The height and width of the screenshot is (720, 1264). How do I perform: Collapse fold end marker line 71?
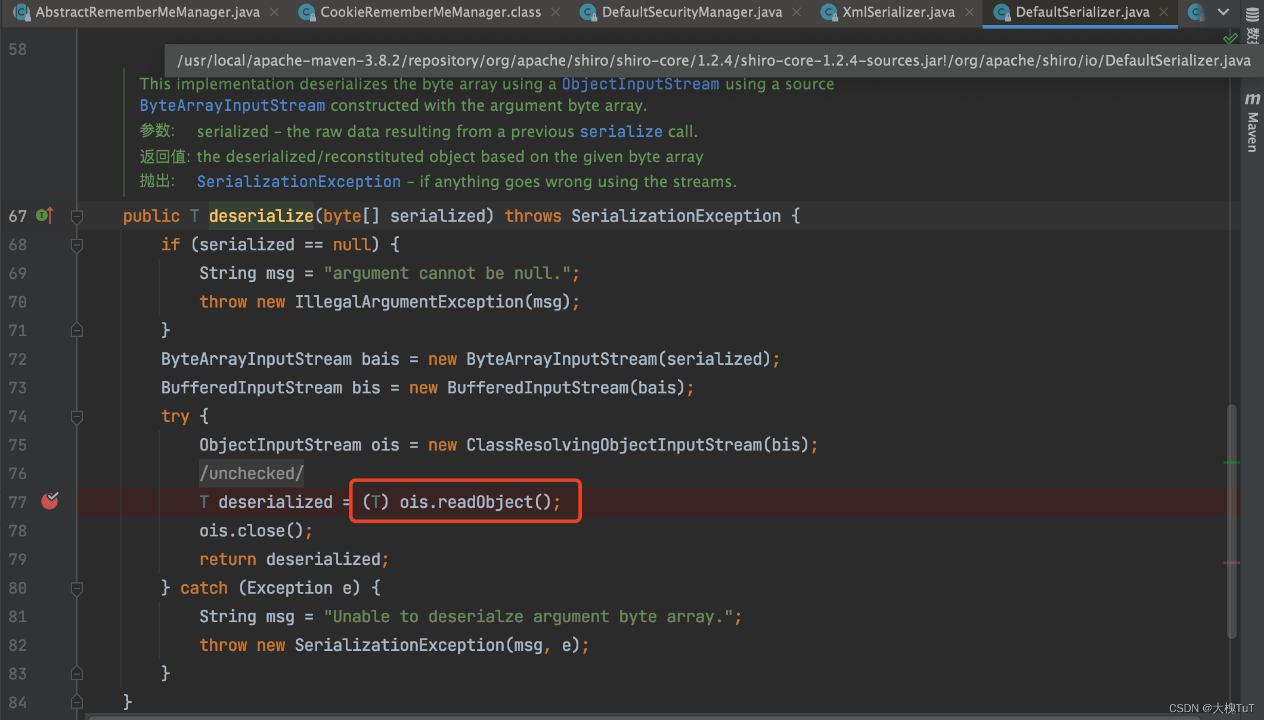[x=77, y=330]
